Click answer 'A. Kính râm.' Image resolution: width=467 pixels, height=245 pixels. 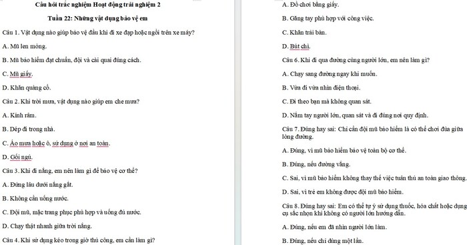[x=19, y=115]
